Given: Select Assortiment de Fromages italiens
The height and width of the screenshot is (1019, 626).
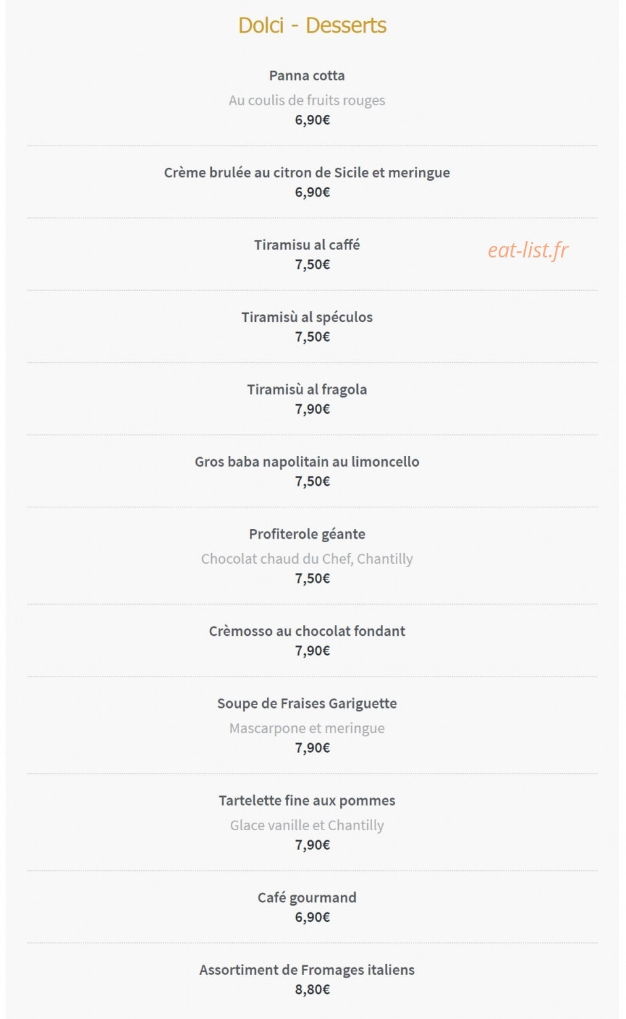Looking at the screenshot, I should (307, 970).
